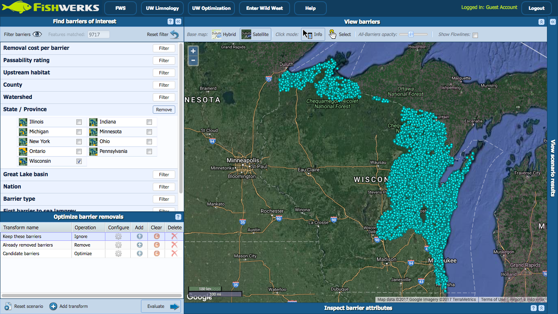Set click mode to Select
This screenshot has width=558, height=314.
[x=340, y=34]
